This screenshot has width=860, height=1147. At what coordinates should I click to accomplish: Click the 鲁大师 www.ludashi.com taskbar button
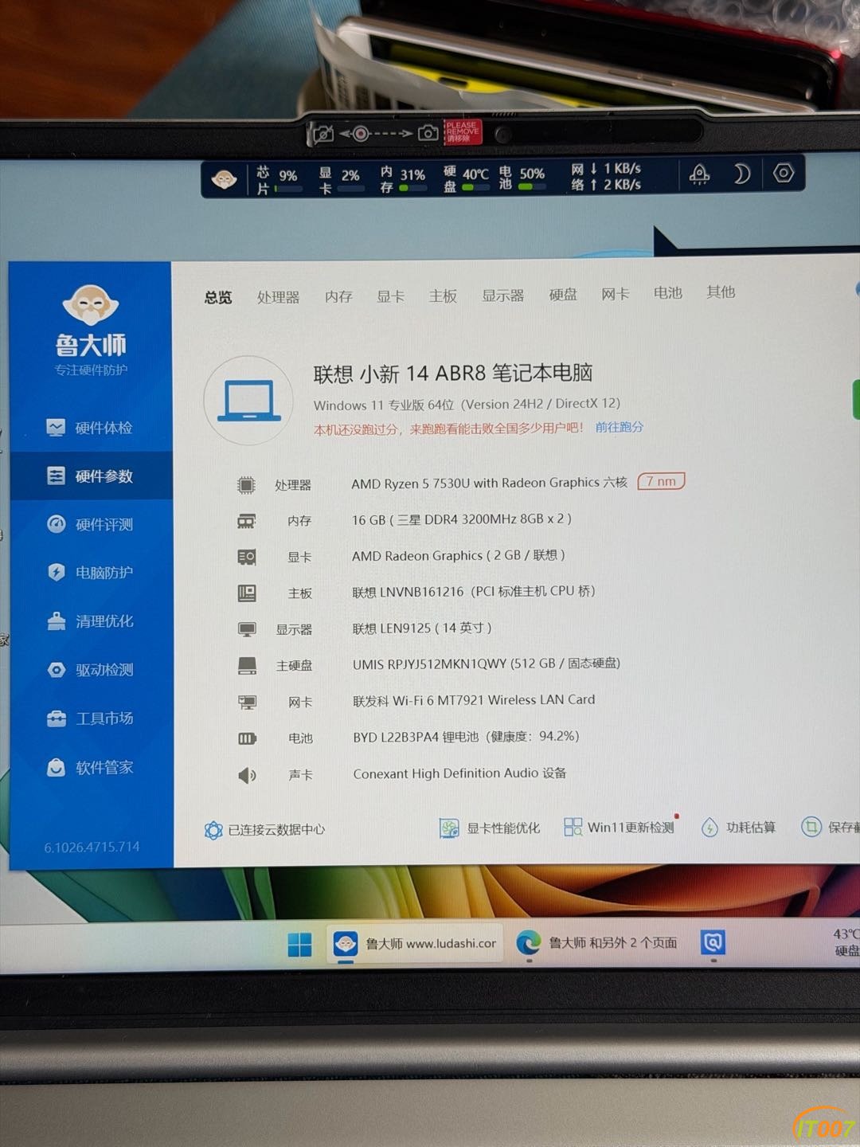point(414,944)
